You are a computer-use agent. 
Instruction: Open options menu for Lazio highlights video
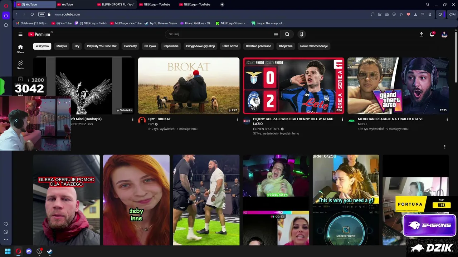[342, 120]
